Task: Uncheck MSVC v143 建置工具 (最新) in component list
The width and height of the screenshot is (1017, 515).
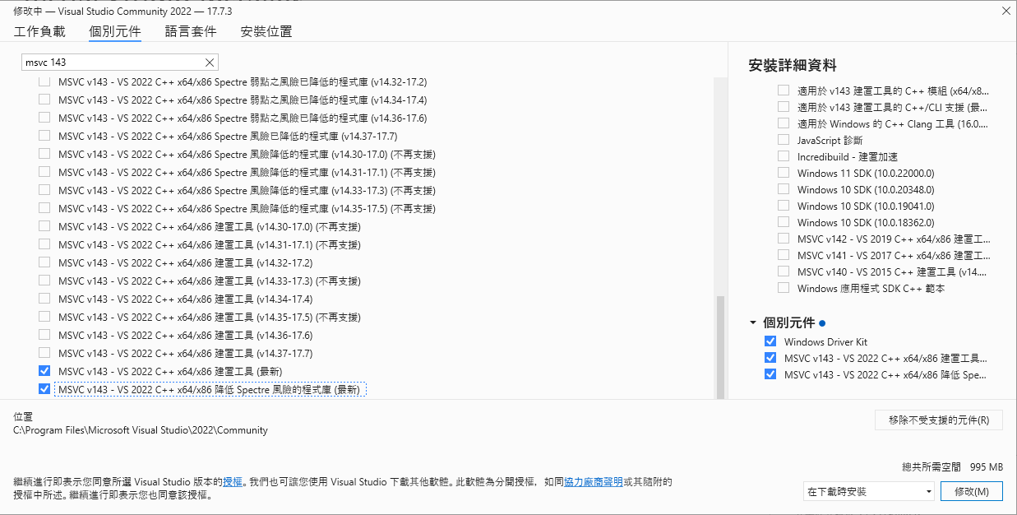Action: point(44,372)
